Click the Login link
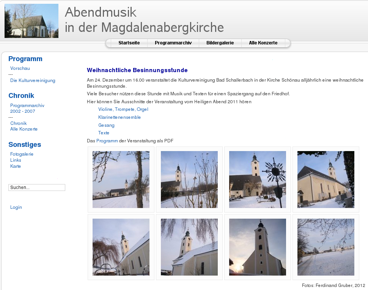Screen dimensions: 368x290 click(x=16, y=207)
